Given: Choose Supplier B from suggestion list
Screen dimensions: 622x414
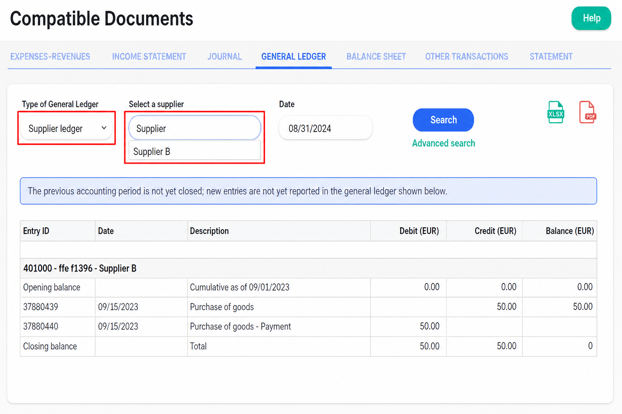Looking at the screenshot, I should tap(195, 151).
